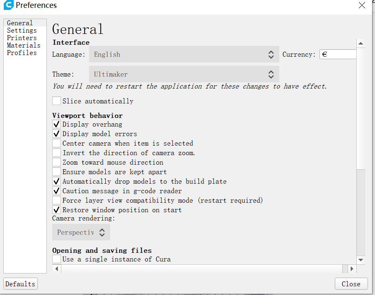The height and width of the screenshot is (295, 375).
Task: Open the Language dropdown showing English
Action: (x=184, y=55)
